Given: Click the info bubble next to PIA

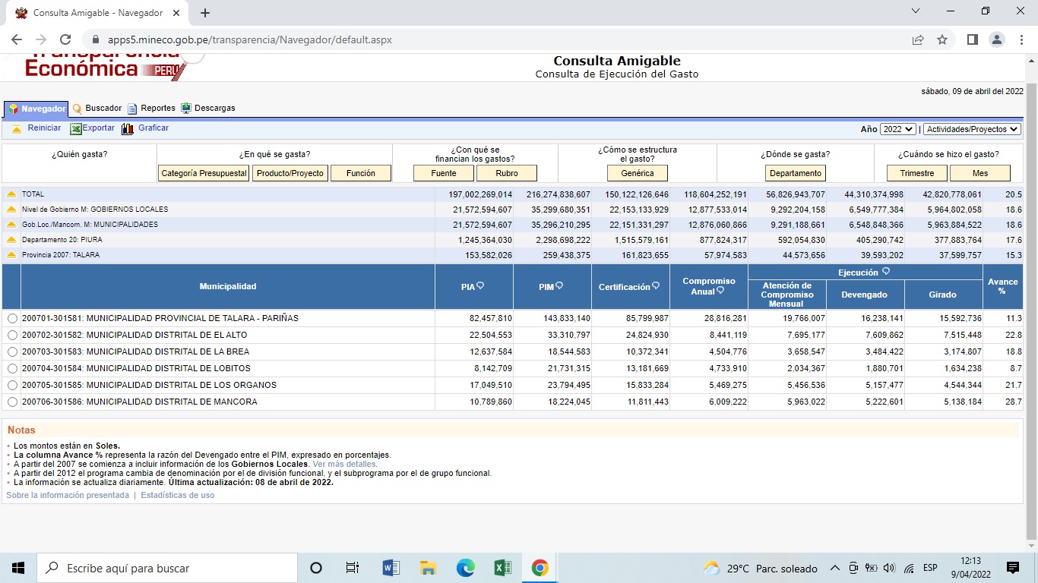Looking at the screenshot, I should click(x=480, y=286).
